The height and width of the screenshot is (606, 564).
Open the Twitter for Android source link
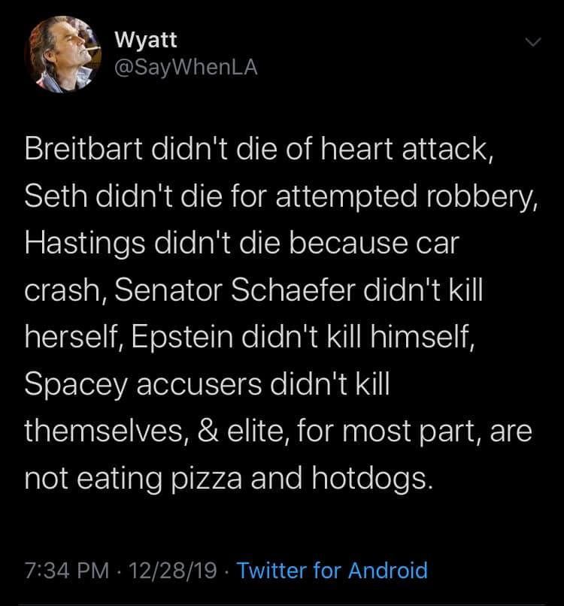click(332, 569)
